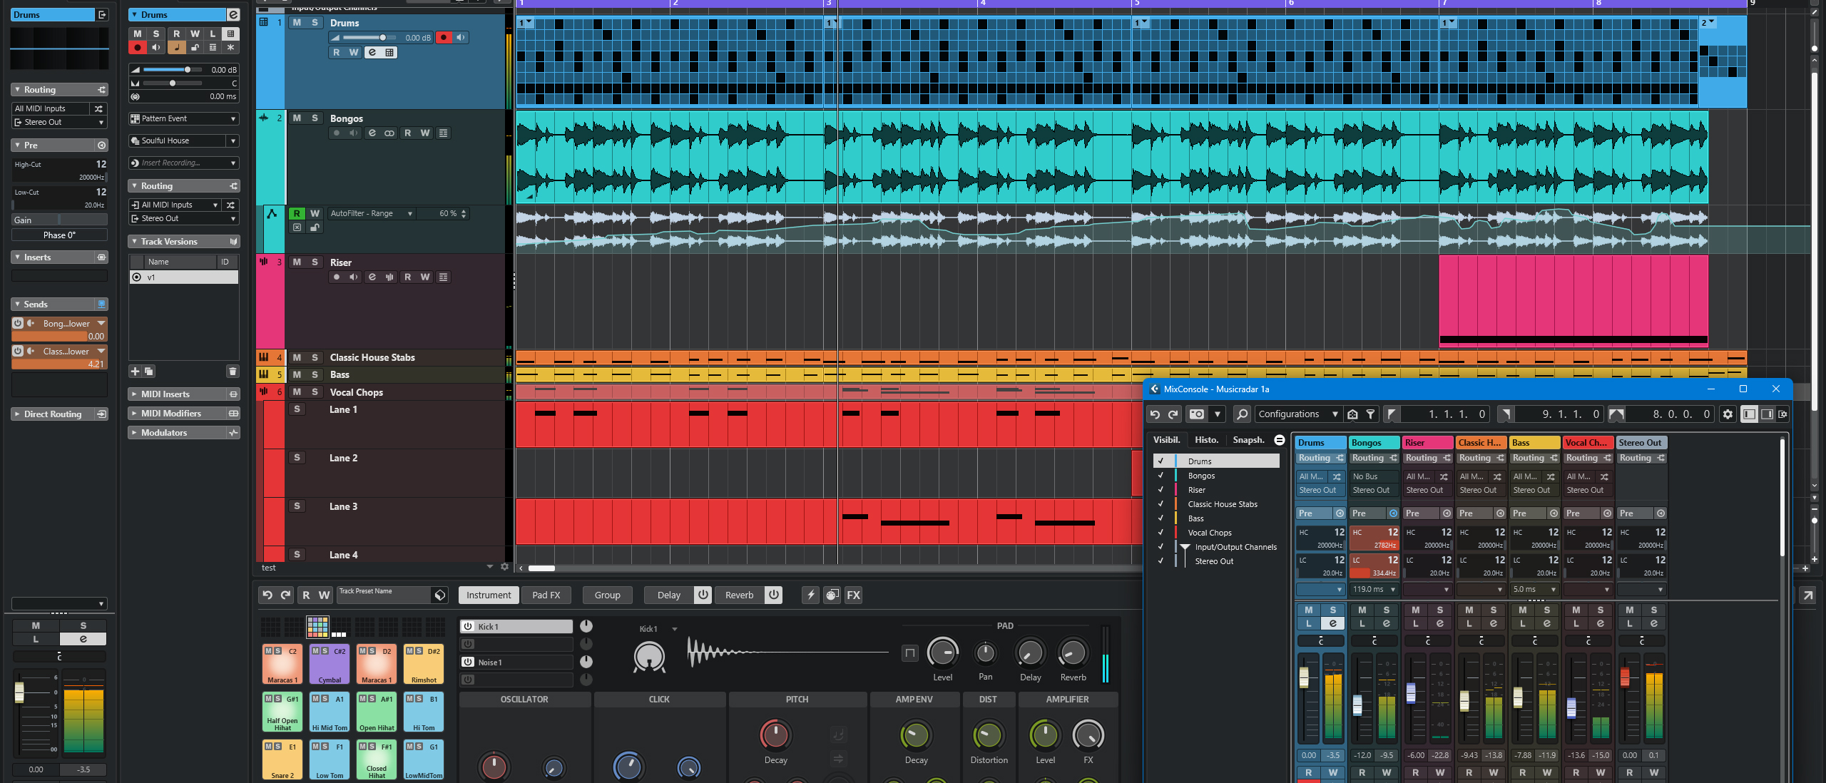This screenshot has height=783, width=1826.
Task: Switch to the Pad FX tab
Action: (546, 595)
